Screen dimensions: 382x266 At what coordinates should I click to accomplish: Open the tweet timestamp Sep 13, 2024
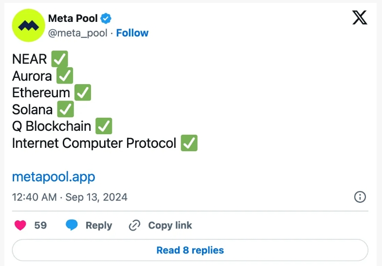[96, 197]
